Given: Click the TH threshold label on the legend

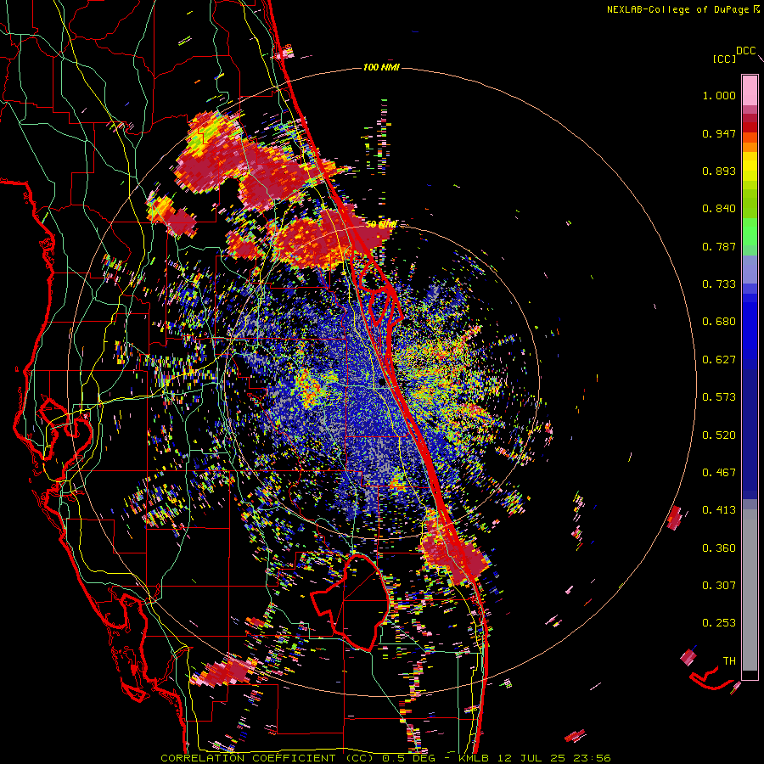Looking at the screenshot, I should (x=729, y=661).
